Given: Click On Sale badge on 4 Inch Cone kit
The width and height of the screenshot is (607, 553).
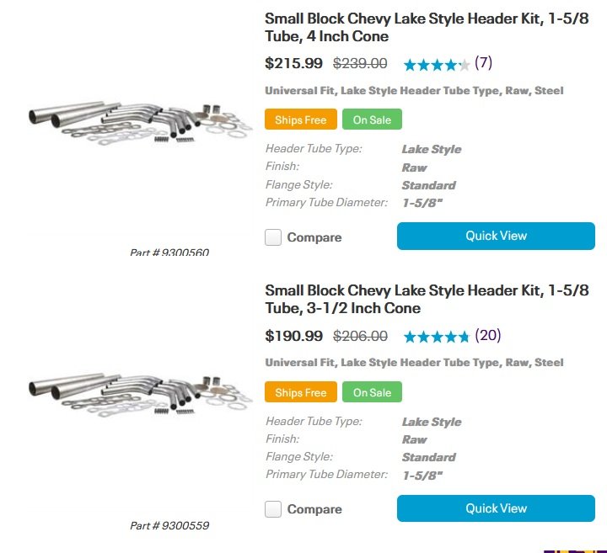Looking at the screenshot, I should (x=372, y=120).
